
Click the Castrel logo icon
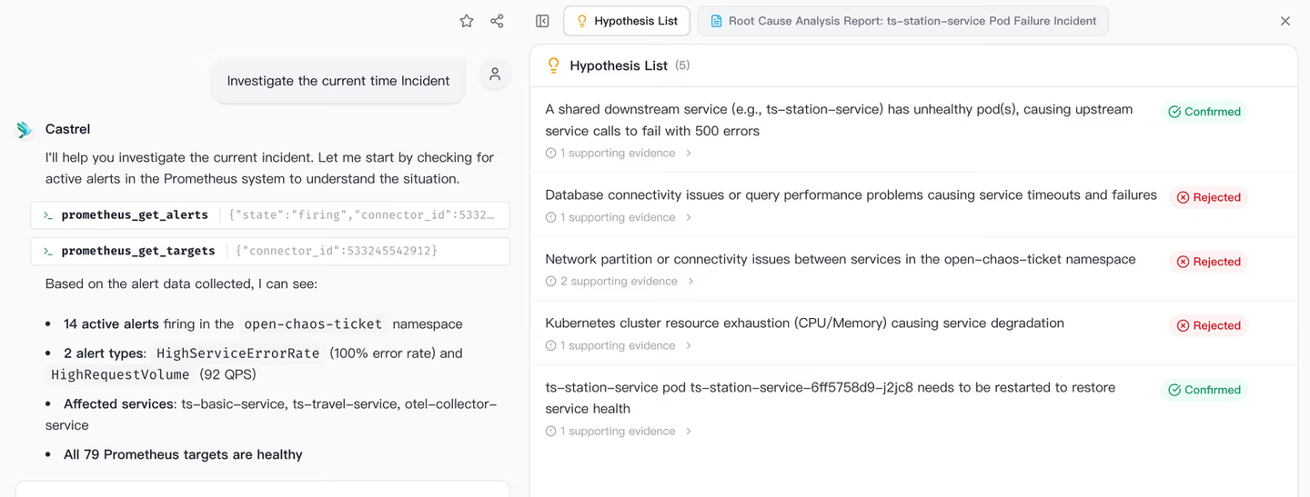point(25,130)
